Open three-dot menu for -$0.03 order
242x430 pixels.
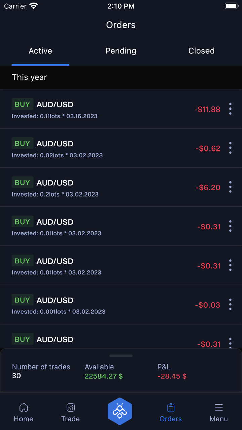230,304
